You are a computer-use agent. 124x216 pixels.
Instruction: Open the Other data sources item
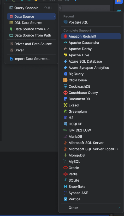click(x=91, y=208)
